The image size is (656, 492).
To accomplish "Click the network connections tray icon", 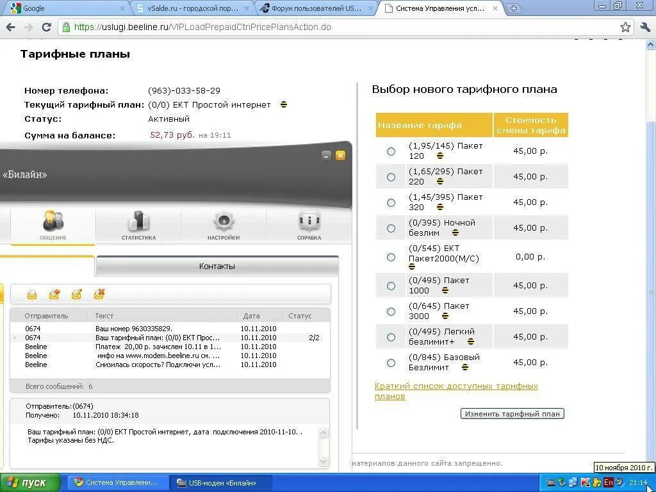I will coord(573,483).
